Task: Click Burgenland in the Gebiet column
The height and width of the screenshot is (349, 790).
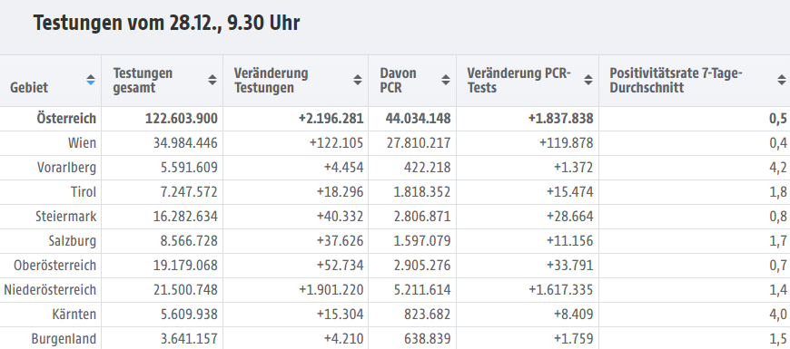Action: click(x=64, y=339)
